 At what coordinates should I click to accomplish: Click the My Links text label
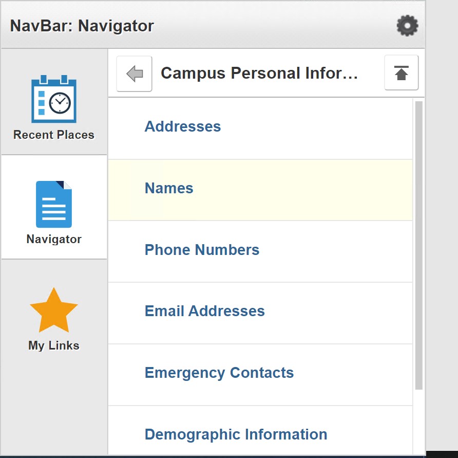point(54,345)
